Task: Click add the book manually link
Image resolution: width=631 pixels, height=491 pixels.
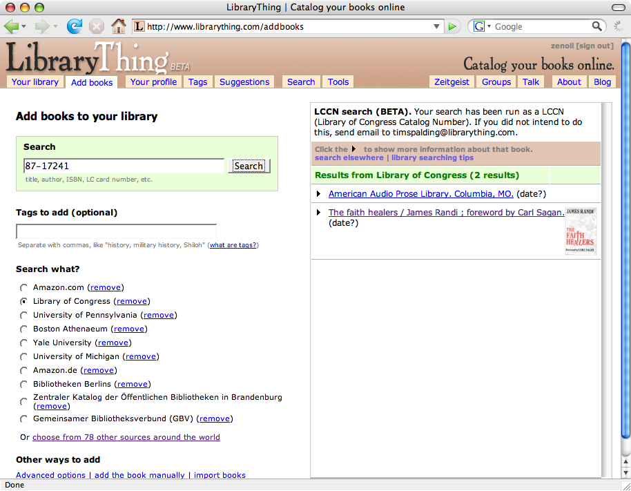Action: coord(139,475)
